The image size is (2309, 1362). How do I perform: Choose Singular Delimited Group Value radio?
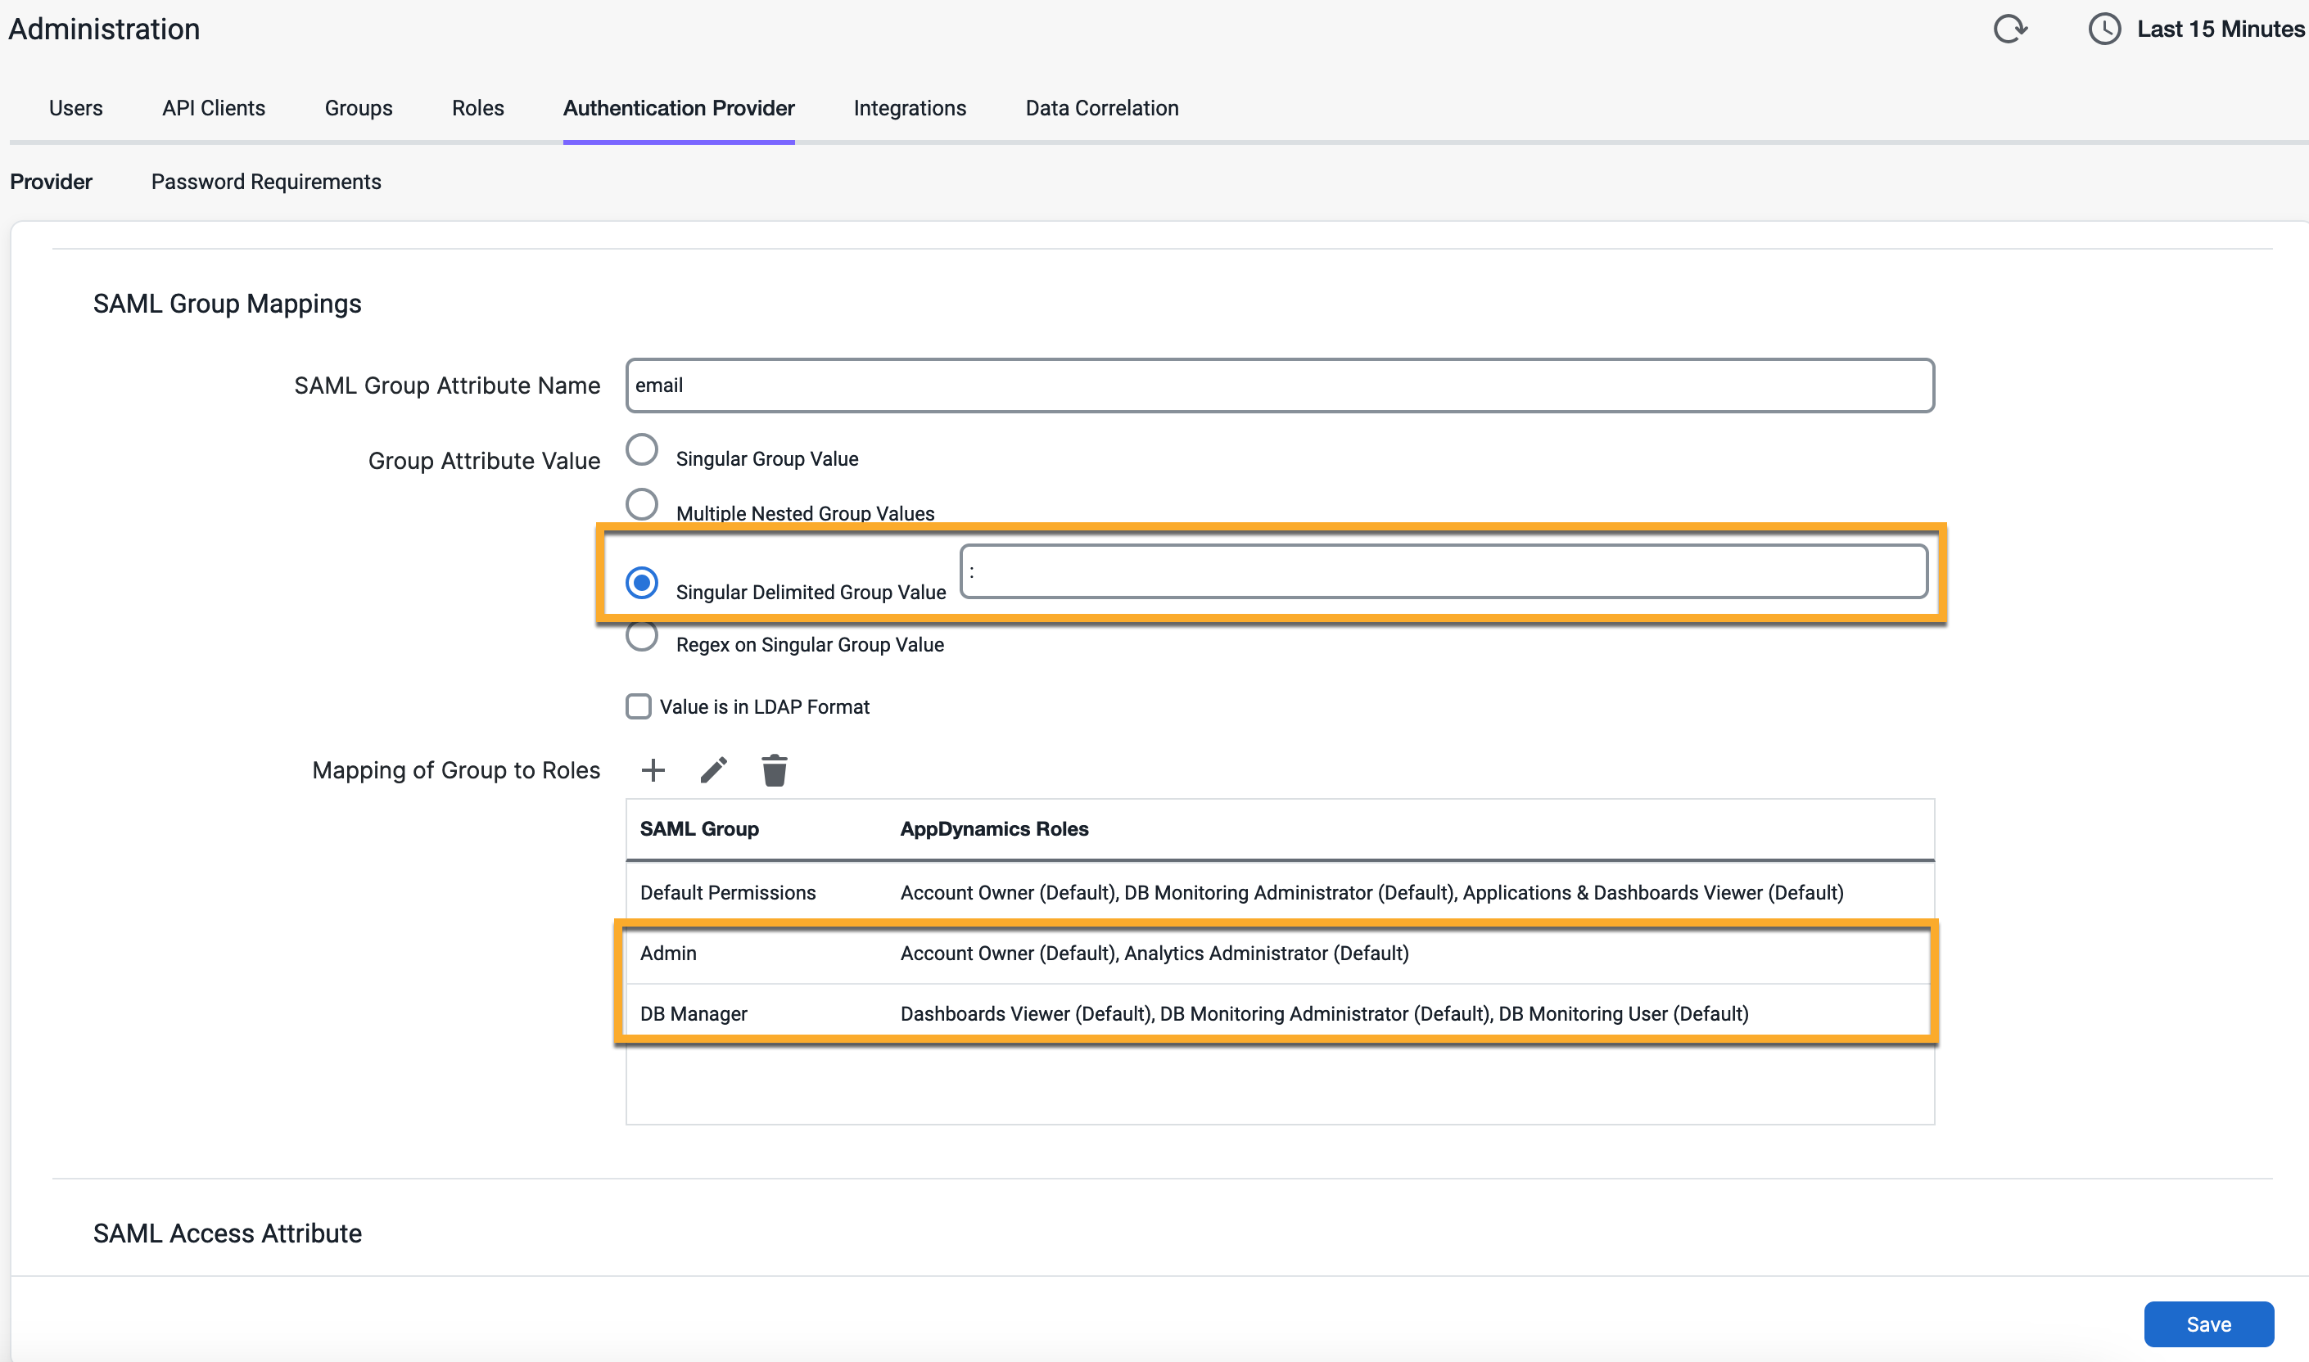tap(642, 583)
